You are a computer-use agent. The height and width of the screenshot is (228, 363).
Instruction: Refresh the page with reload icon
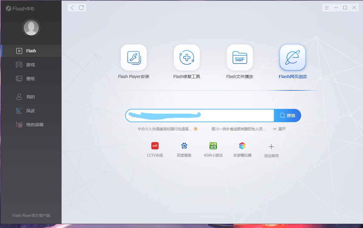click(x=81, y=8)
